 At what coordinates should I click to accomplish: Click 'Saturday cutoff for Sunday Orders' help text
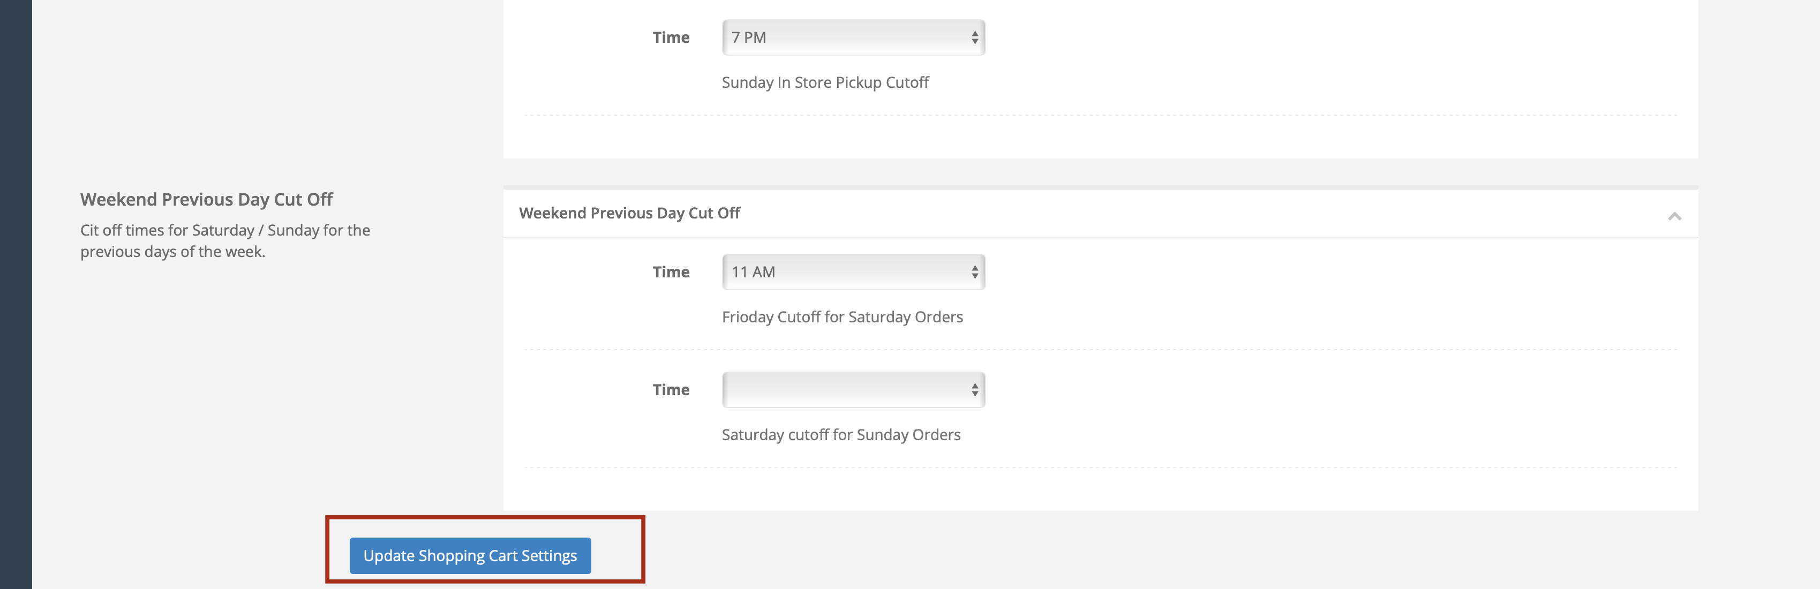pos(841,435)
